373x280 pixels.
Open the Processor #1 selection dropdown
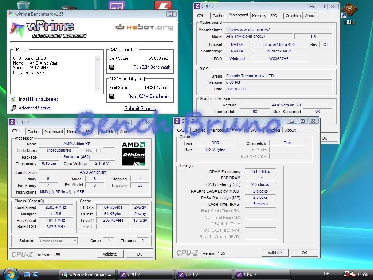coord(58,241)
